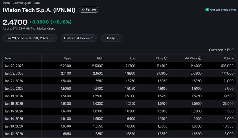Click Low value 1.5350 on Jan 16
This screenshot has width=238, height=138.
130,103
